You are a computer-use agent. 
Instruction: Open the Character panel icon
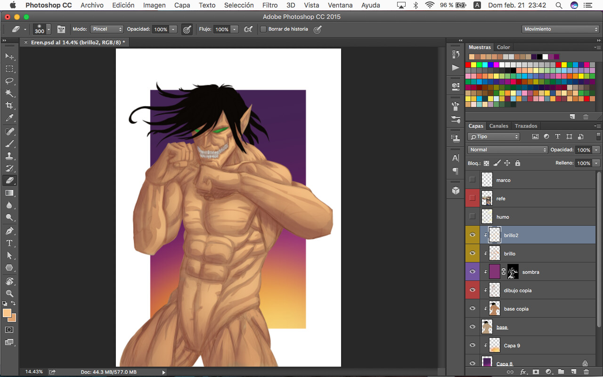pos(456,158)
